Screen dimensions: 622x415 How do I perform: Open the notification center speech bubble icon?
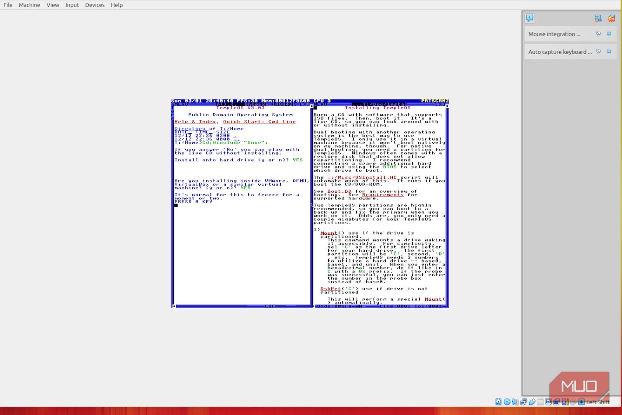[529, 18]
